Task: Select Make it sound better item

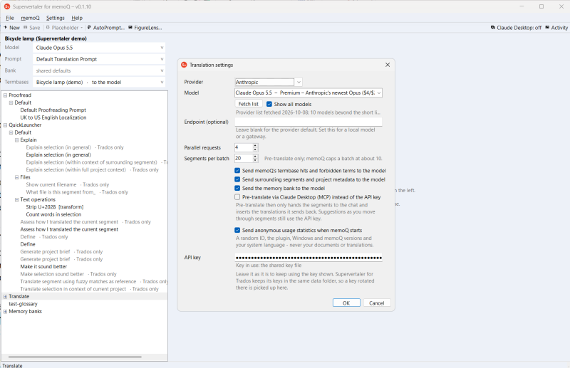Action: click(x=43, y=267)
